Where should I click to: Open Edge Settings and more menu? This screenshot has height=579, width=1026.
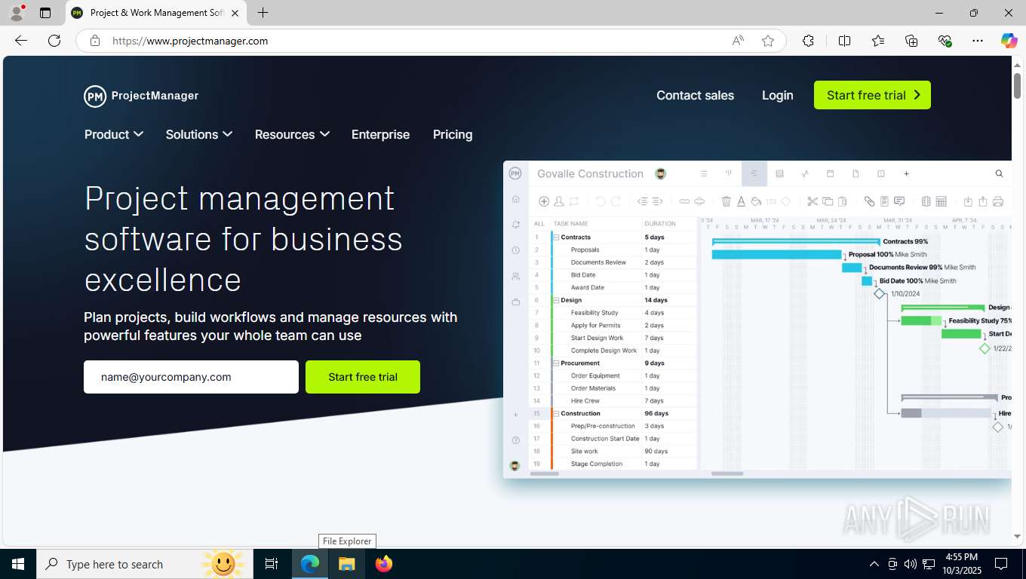click(978, 41)
